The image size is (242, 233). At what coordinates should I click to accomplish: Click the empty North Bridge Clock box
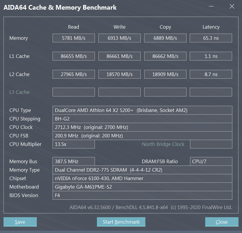point(211,144)
